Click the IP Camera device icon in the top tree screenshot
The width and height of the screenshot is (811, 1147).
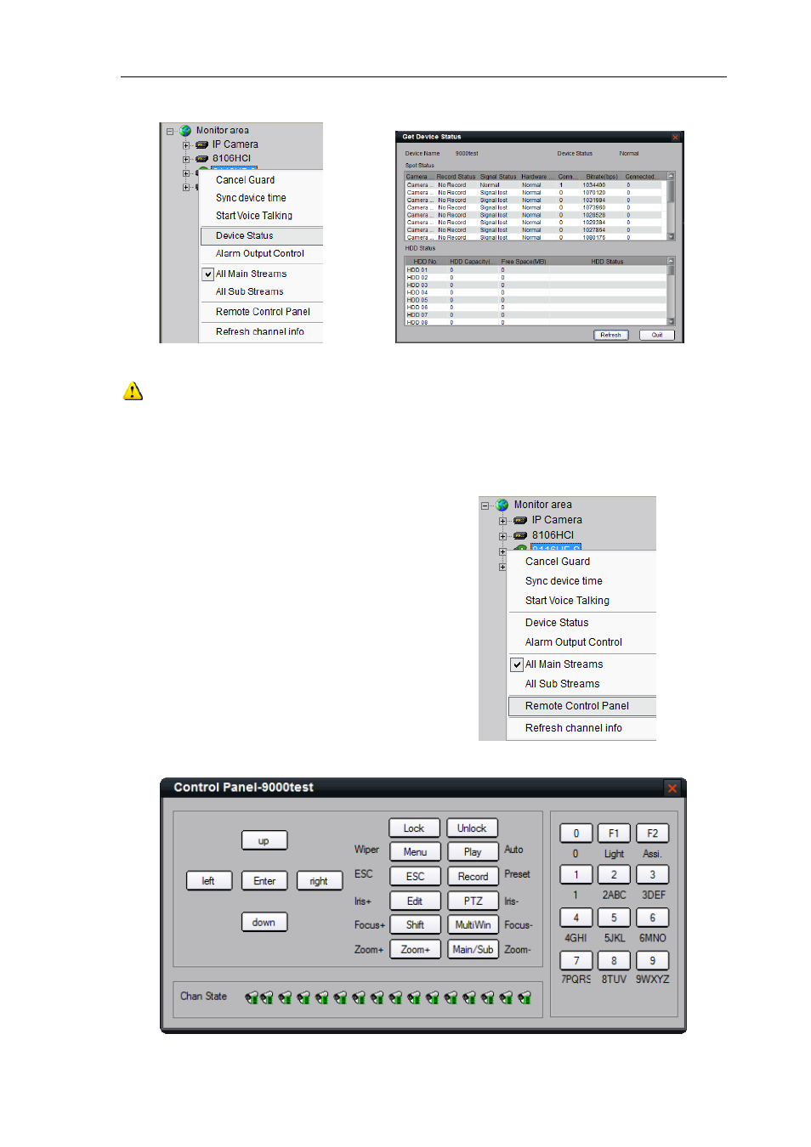tap(202, 144)
